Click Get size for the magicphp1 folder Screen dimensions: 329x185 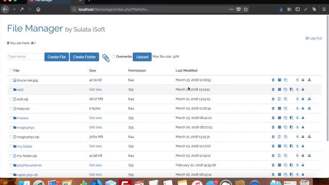pos(96,127)
